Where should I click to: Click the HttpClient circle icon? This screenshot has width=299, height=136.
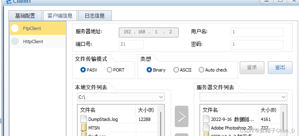[15, 41]
